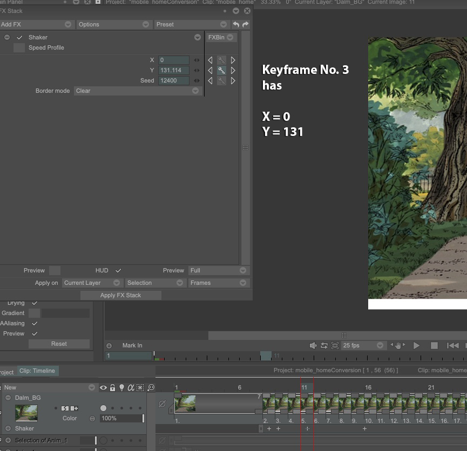Toggle Dalm_BG hide icon in timeline
This screenshot has height=451, width=467.
coord(162,404)
